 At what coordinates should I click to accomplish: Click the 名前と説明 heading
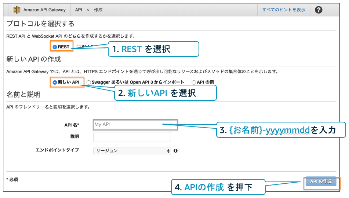pyautogui.click(x=23, y=95)
